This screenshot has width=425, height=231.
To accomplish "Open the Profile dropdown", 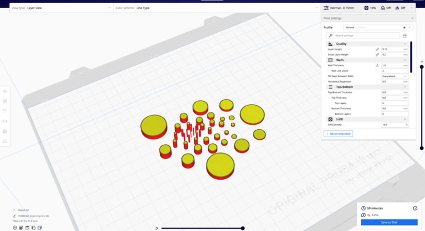I will pos(378,28).
